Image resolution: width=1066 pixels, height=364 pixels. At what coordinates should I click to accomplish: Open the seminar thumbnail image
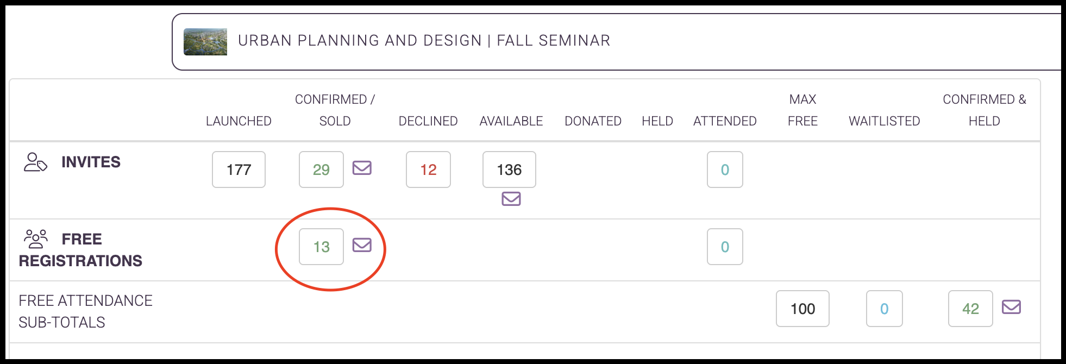(x=205, y=42)
